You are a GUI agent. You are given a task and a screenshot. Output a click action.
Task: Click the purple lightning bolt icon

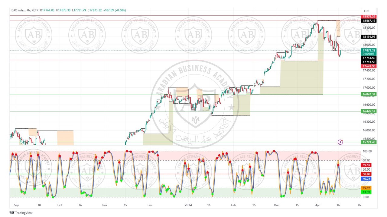click(x=341, y=142)
